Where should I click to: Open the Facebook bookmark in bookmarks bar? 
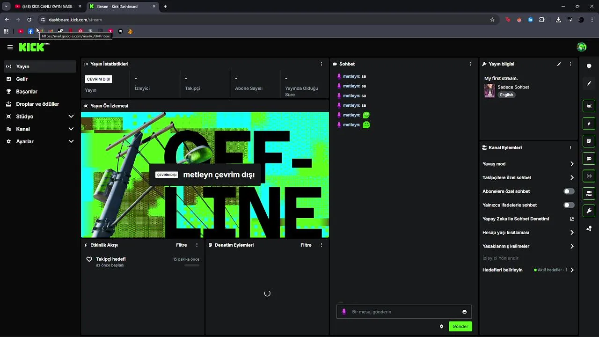point(30,31)
